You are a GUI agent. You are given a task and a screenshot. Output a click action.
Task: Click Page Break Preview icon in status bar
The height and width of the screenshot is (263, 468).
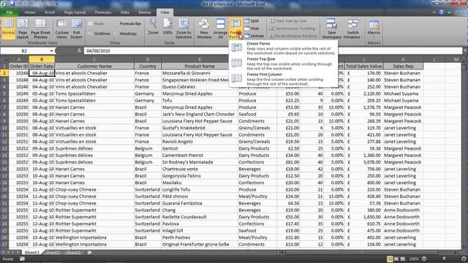coord(403,259)
